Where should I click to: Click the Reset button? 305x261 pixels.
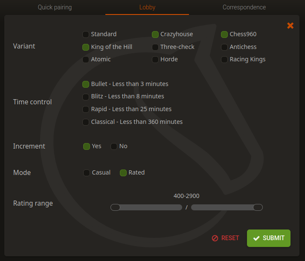(x=225, y=238)
